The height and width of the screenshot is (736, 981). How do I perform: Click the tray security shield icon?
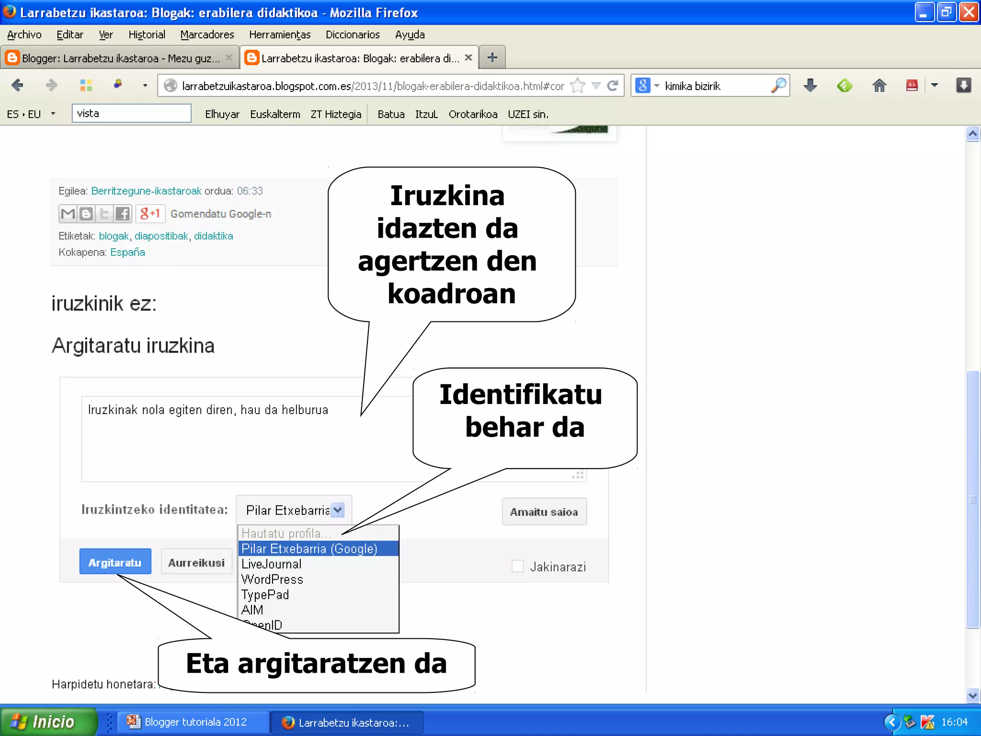[x=910, y=722]
